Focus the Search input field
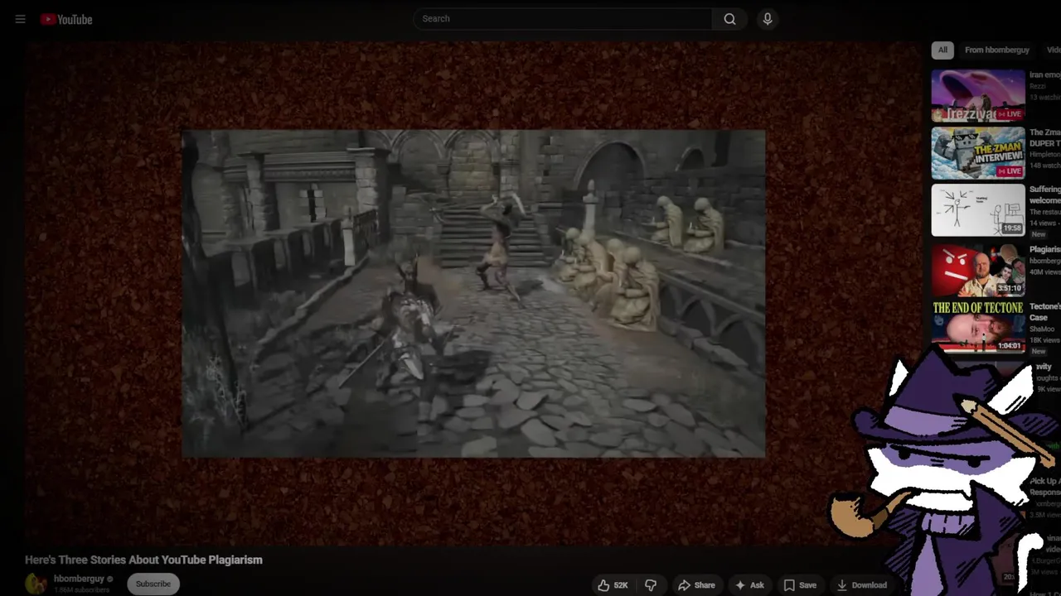1061x596 pixels. click(563, 18)
